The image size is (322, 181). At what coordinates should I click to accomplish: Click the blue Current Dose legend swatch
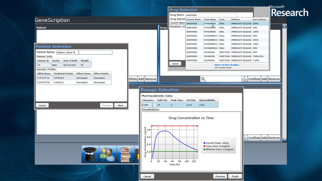point(204,143)
